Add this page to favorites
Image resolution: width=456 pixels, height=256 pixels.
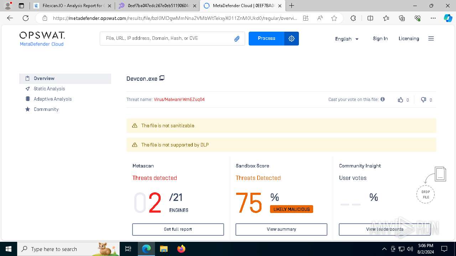point(334,18)
